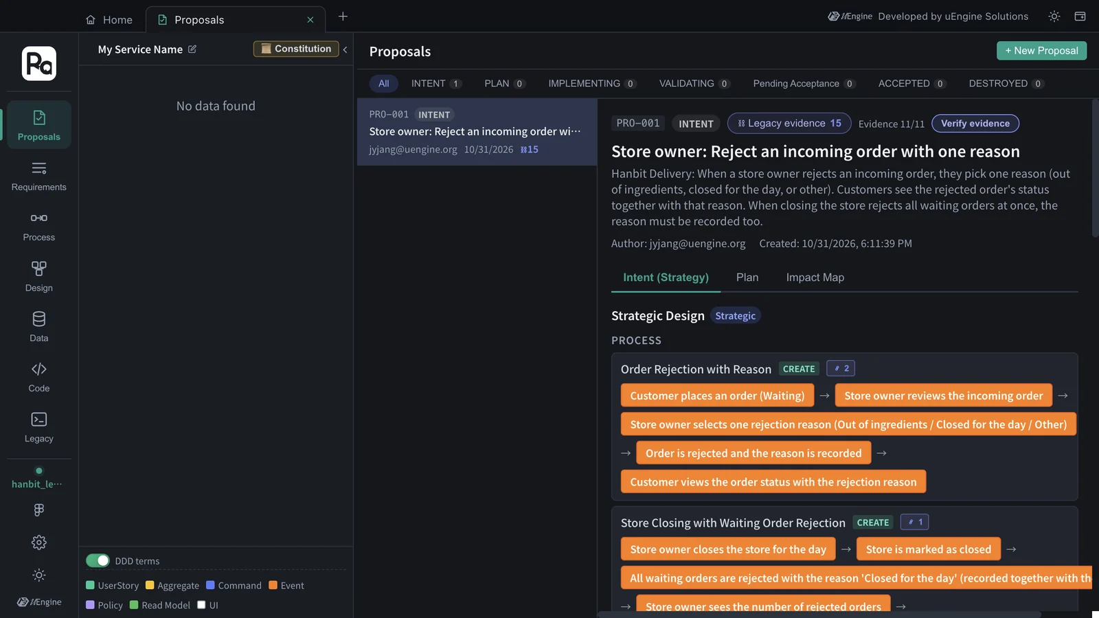Select the All filter tab
The image size is (1099, 618).
[x=383, y=84]
